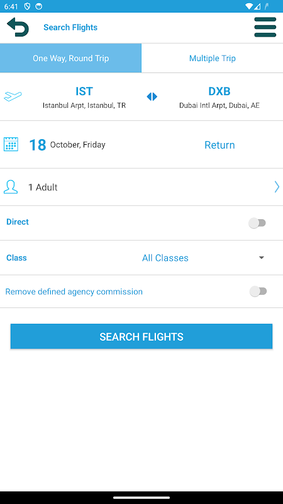This screenshot has height=504, width=283.
Task: Swap origin and destination airports
Action: point(152,96)
